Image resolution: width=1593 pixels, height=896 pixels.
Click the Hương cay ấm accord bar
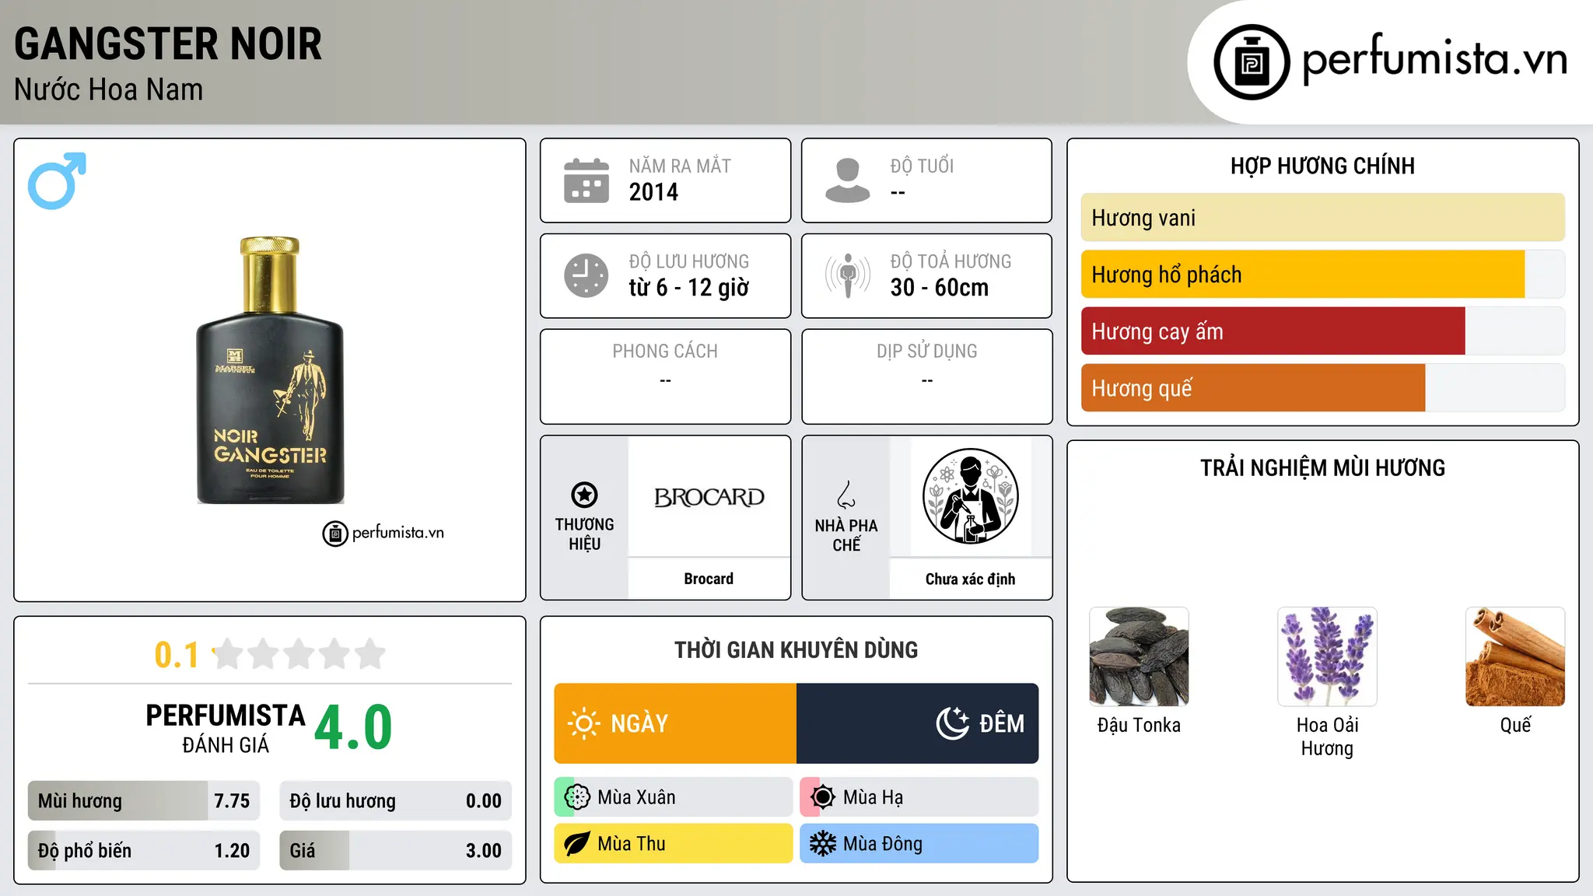(1322, 331)
